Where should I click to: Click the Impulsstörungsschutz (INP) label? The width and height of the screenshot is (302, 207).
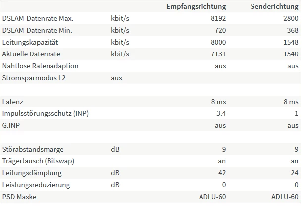46,114
